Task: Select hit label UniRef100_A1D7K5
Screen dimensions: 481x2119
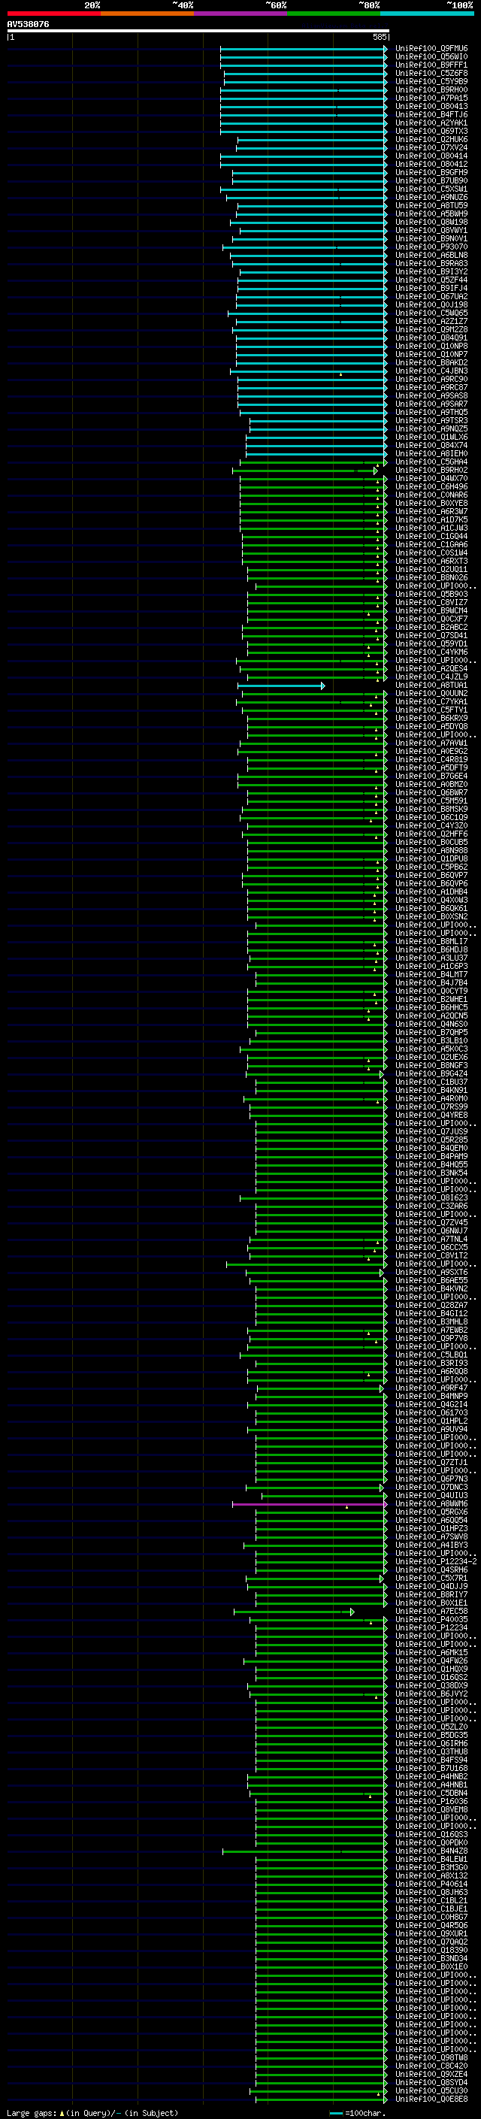Action: (x=431, y=520)
